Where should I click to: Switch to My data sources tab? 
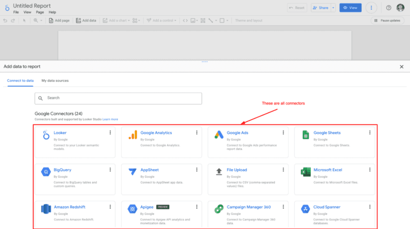55,81
